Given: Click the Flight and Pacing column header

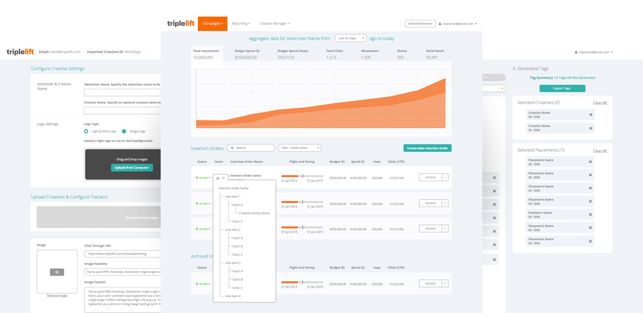Looking at the screenshot, I should [x=302, y=162].
